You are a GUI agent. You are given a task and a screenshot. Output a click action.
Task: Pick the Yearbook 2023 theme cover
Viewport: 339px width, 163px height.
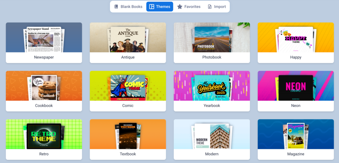coord(212,86)
